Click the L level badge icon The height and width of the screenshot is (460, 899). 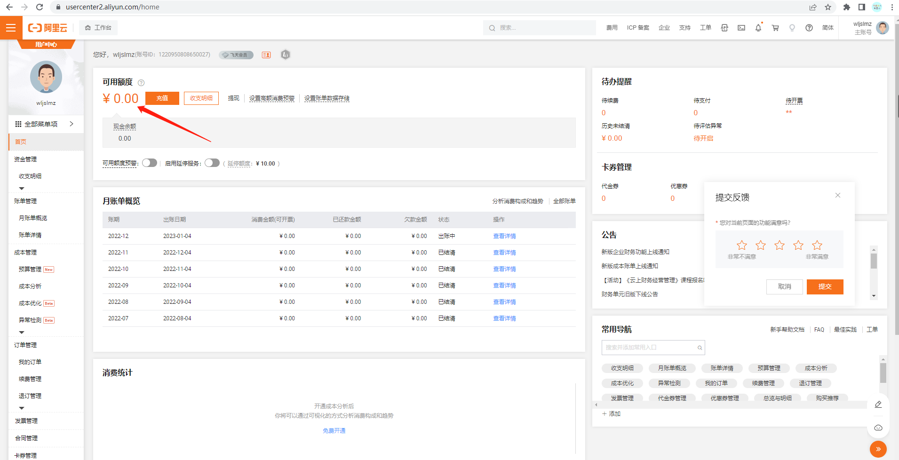[x=286, y=55]
